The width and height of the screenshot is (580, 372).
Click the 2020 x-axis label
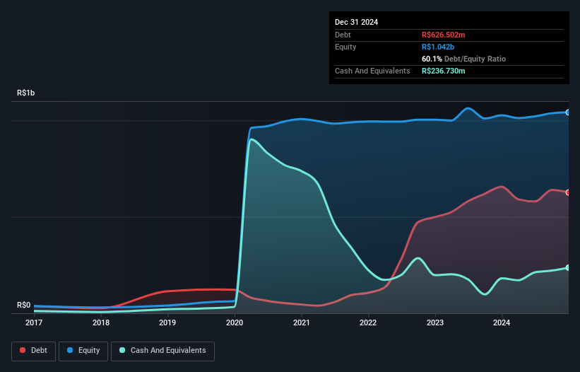coord(235,322)
